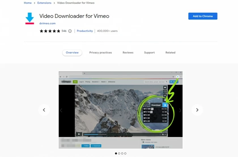Click the blue download arrow extension logo
The height and width of the screenshot is (157, 238).
[29, 18]
